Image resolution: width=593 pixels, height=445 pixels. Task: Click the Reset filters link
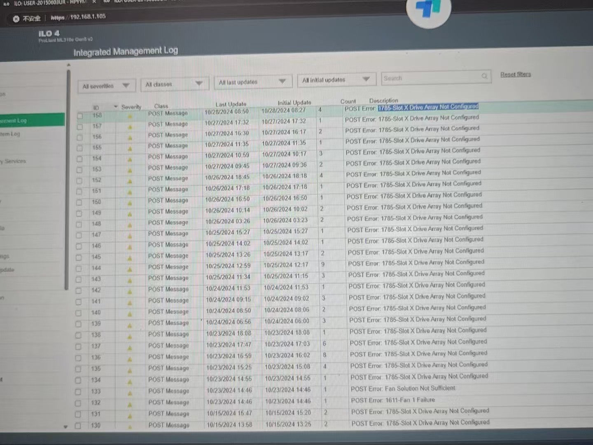pos(516,75)
